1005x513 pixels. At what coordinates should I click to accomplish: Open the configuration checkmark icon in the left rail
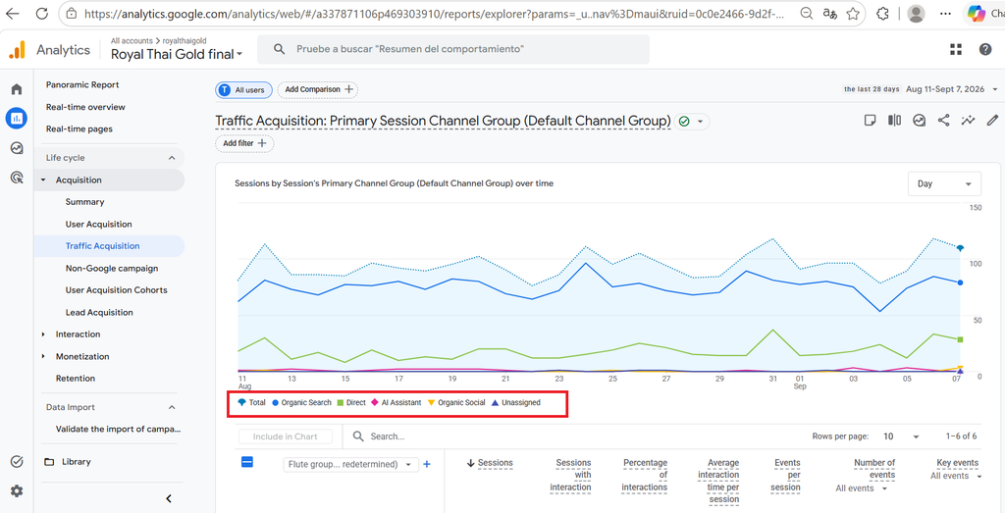pyautogui.click(x=17, y=461)
